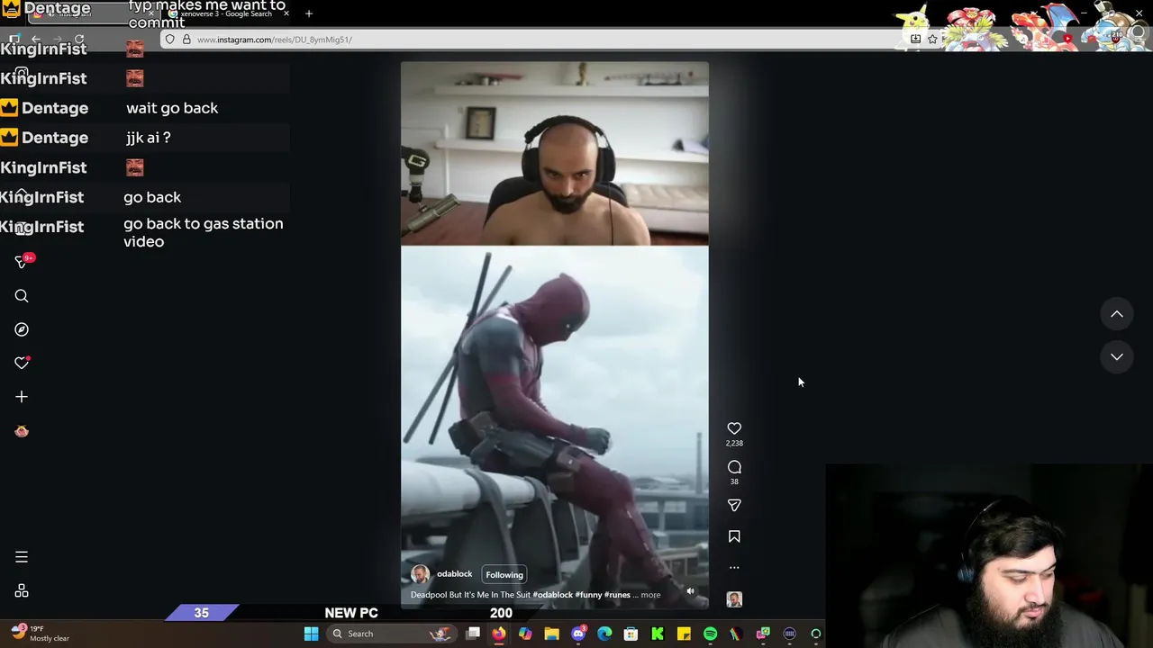Open Instagram messages with the 9+ badge
The width and height of the screenshot is (1153, 648).
point(22,261)
